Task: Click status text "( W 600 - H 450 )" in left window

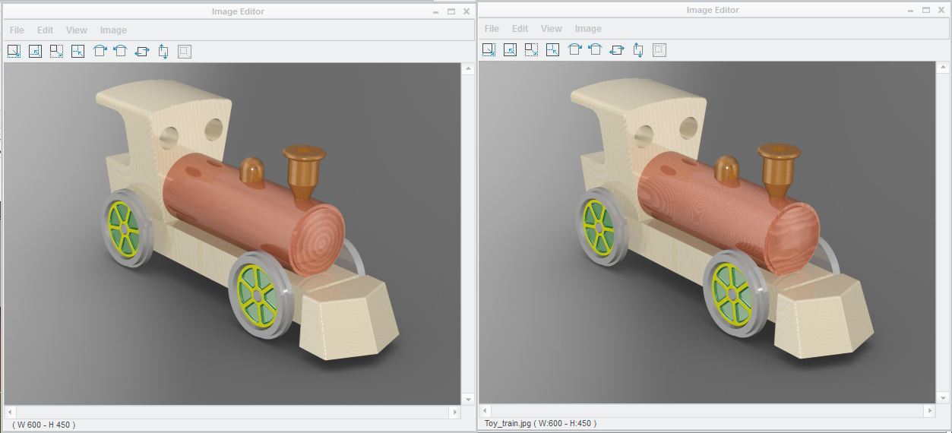Action: pos(44,425)
